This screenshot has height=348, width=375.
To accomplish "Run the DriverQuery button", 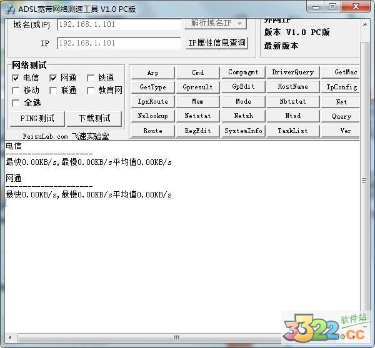I will coord(293,72).
